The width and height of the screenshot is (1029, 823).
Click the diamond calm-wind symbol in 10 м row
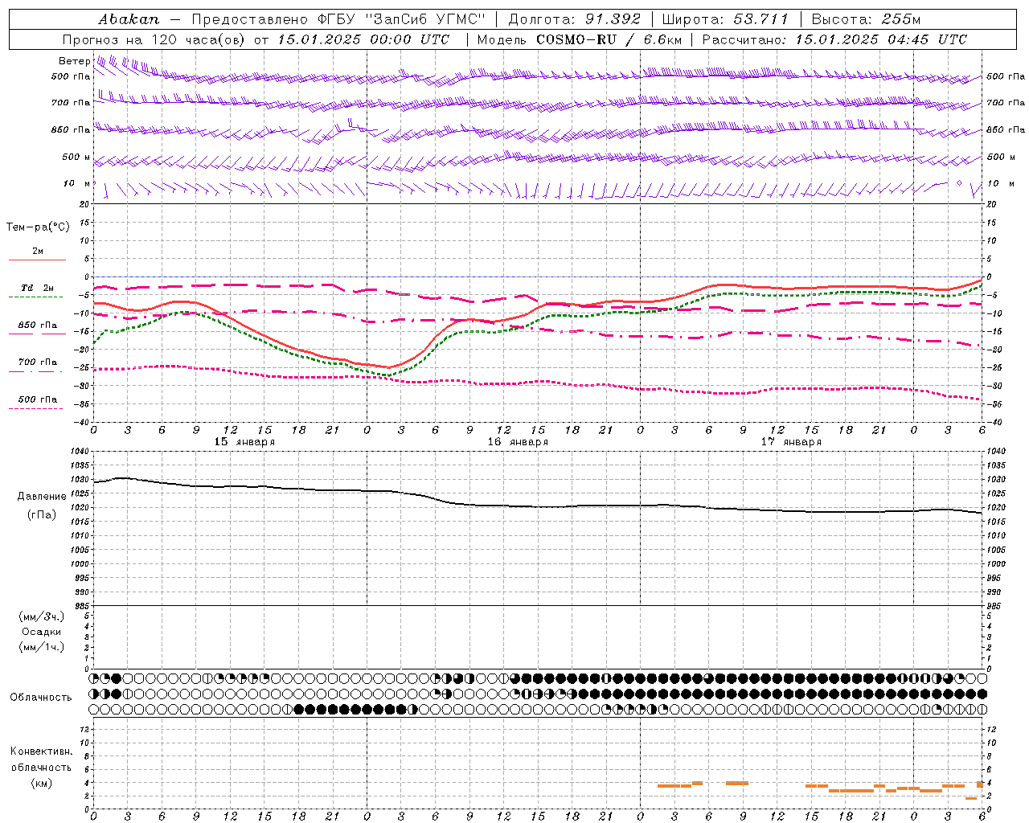pos(959,183)
